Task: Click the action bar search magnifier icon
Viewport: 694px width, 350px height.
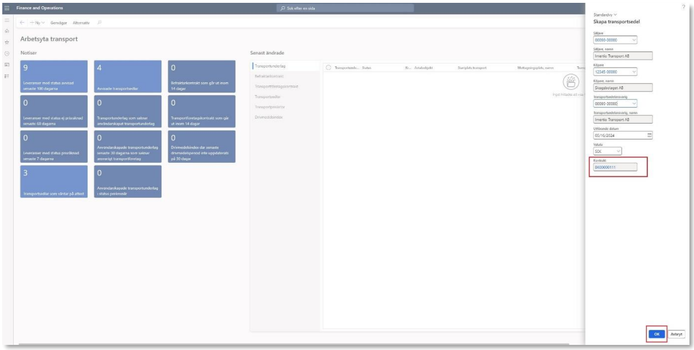Action: tap(99, 22)
